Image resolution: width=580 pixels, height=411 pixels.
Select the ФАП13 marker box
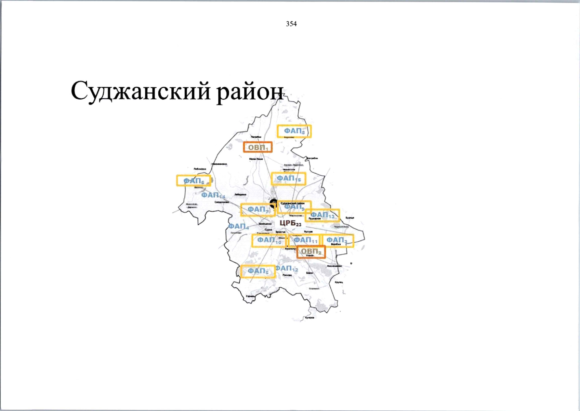[322, 215]
